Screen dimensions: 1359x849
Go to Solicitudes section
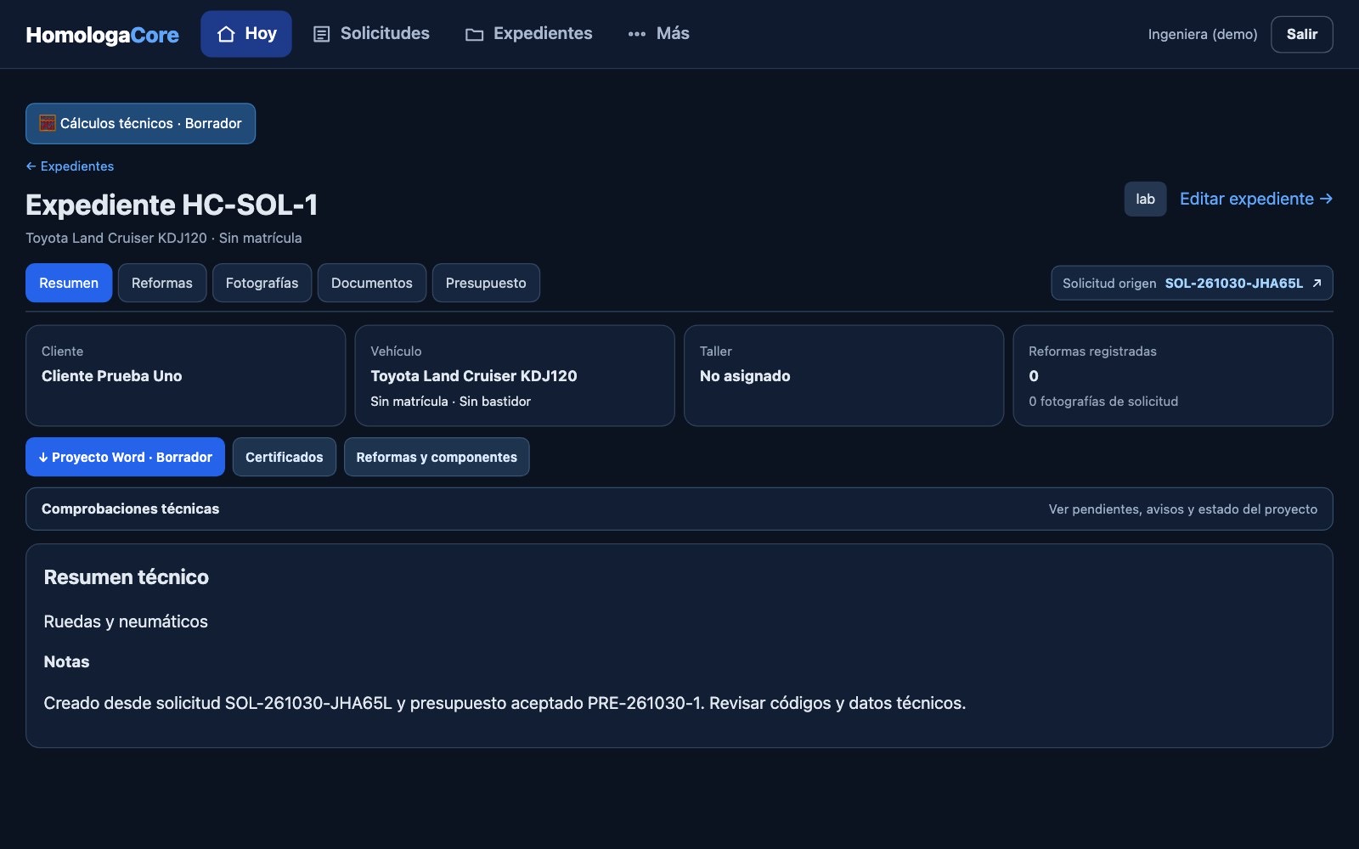tap(371, 34)
